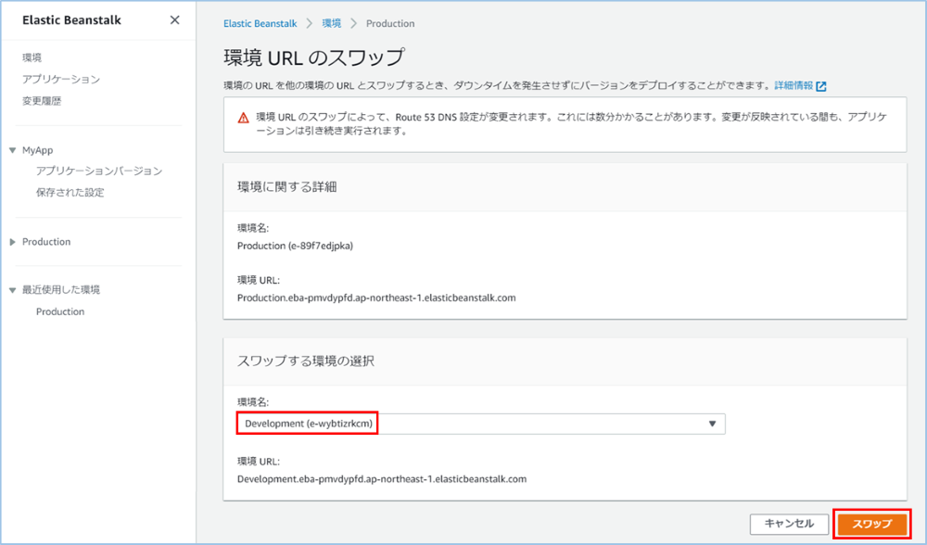The image size is (927, 545).
Task: Open 環境 in the sidebar
Action: click(32, 57)
